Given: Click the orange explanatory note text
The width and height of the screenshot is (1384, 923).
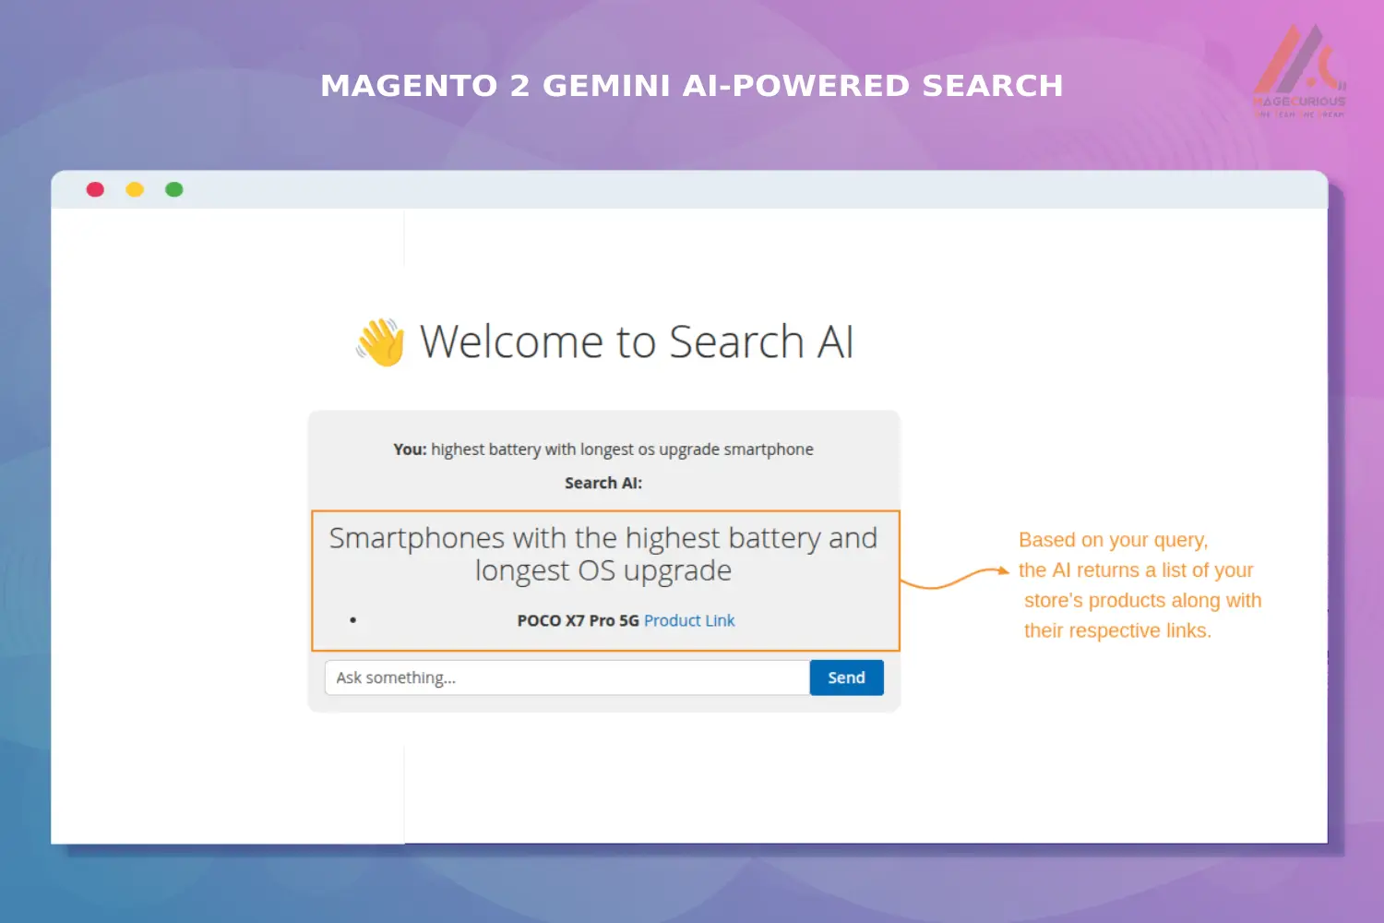Looking at the screenshot, I should coord(1139,585).
